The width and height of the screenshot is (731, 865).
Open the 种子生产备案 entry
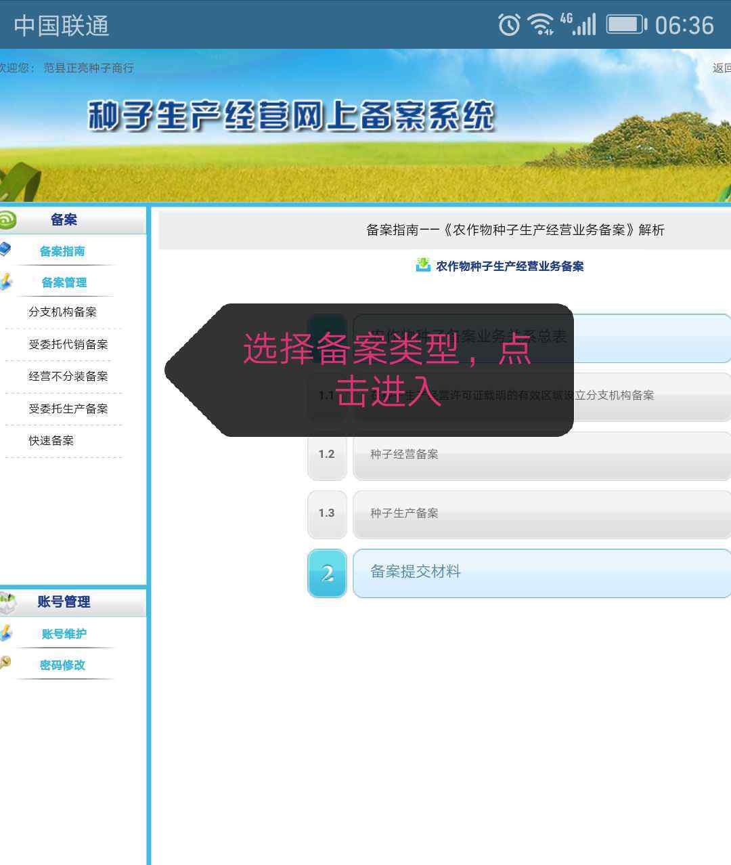click(541, 515)
